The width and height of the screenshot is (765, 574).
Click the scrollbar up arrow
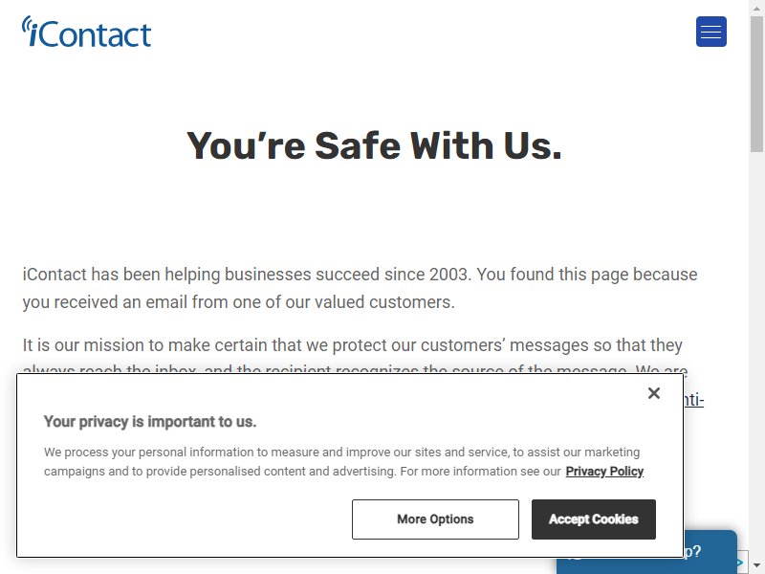coord(756,8)
